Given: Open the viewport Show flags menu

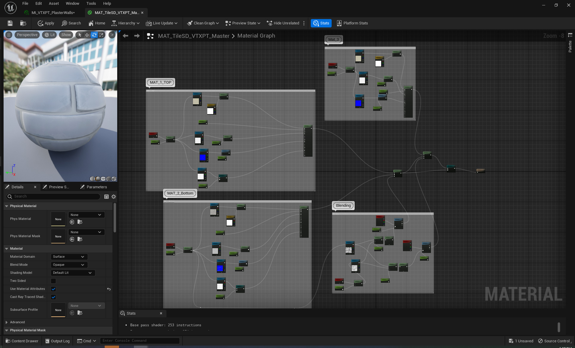Looking at the screenshot, I should point(66,35).
